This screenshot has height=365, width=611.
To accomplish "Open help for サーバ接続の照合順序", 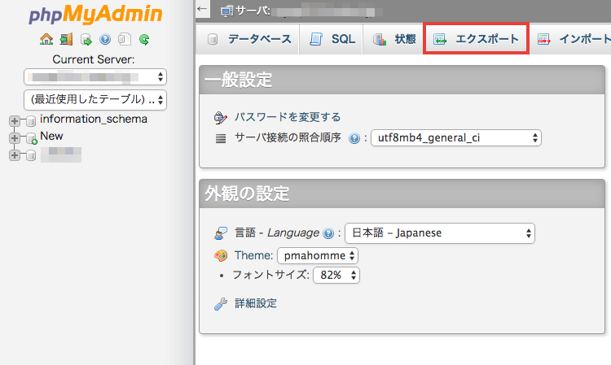I will [x=354, y=138].
